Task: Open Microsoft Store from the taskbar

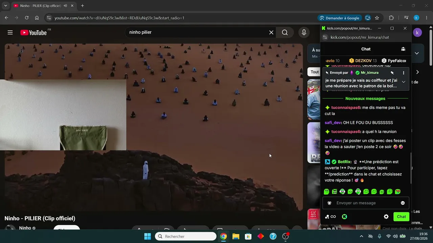Action: tap(248, 236)
